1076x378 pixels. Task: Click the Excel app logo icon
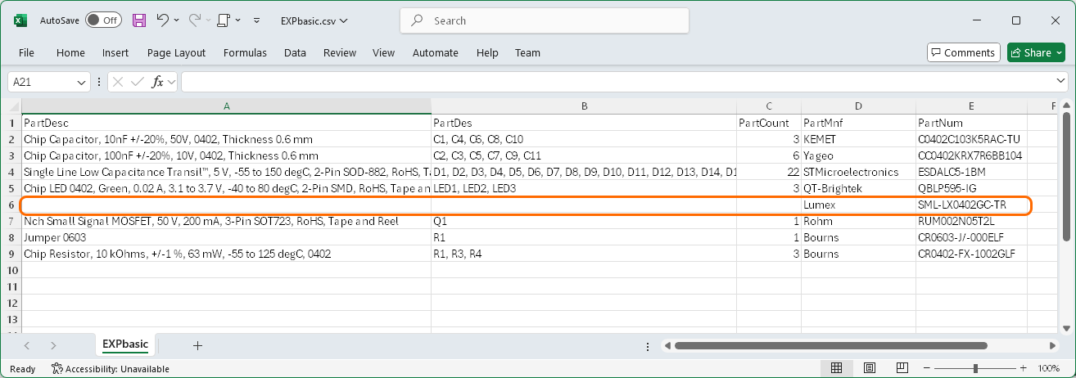pos(20,20)
